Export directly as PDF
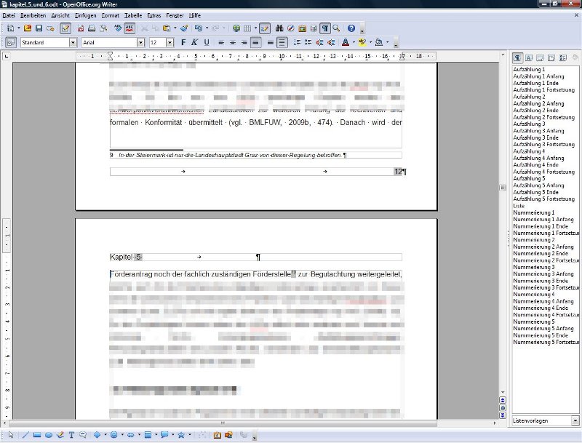This screenshot has height=443, width=582. pyautogui.click(x=81, y=28)
